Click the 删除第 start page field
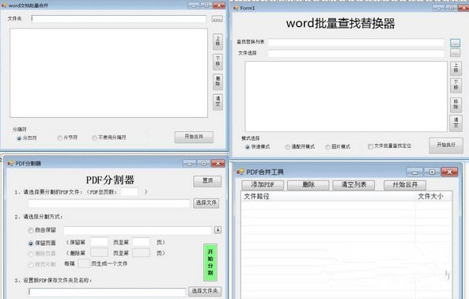Image resolution: width=469 pixels, height=299 pixels. pyautogui.click(x=100, y=252)
